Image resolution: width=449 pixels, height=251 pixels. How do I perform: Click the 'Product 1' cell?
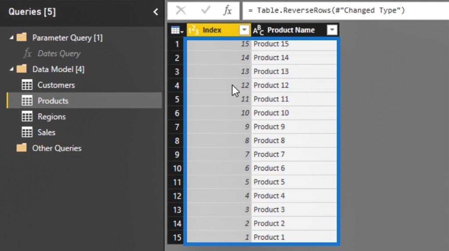click(x=294, y=237)
